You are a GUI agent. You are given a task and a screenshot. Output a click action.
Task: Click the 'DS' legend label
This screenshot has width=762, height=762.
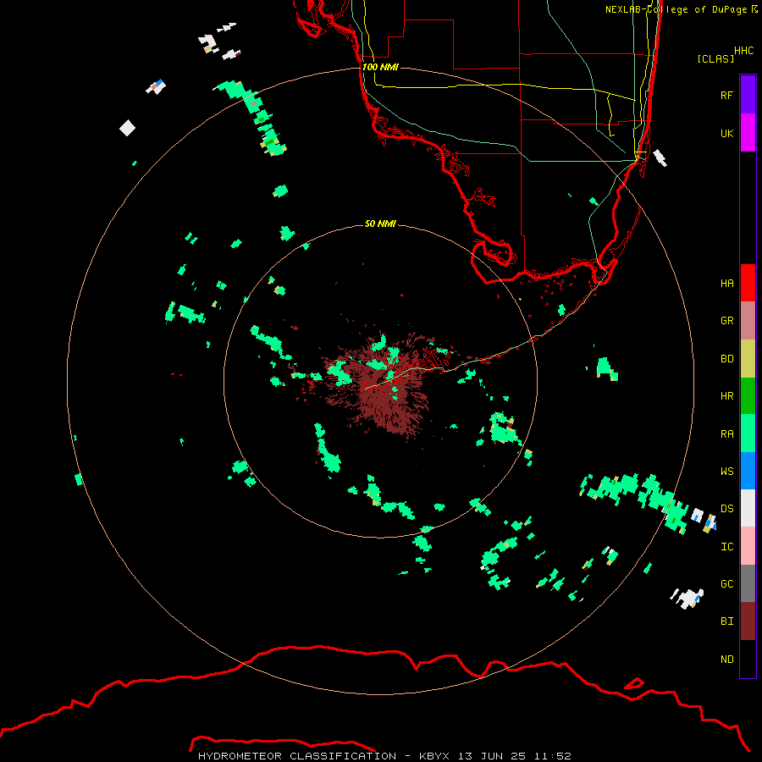pos(726,508)
